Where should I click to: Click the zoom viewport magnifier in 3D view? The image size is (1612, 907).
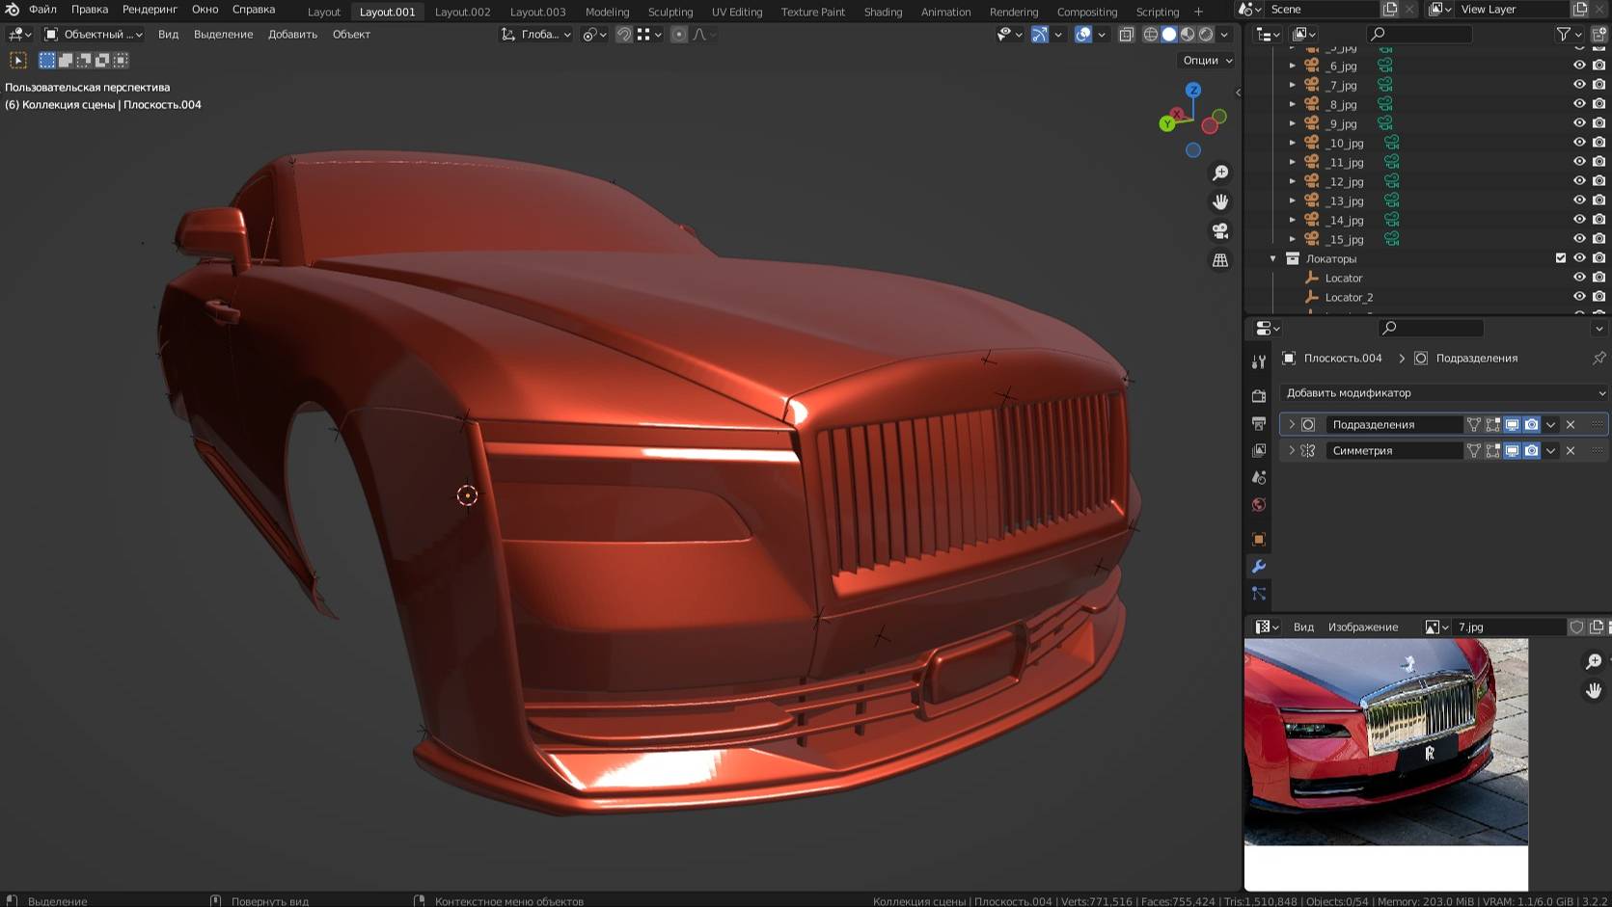[x=1220, y=173]
